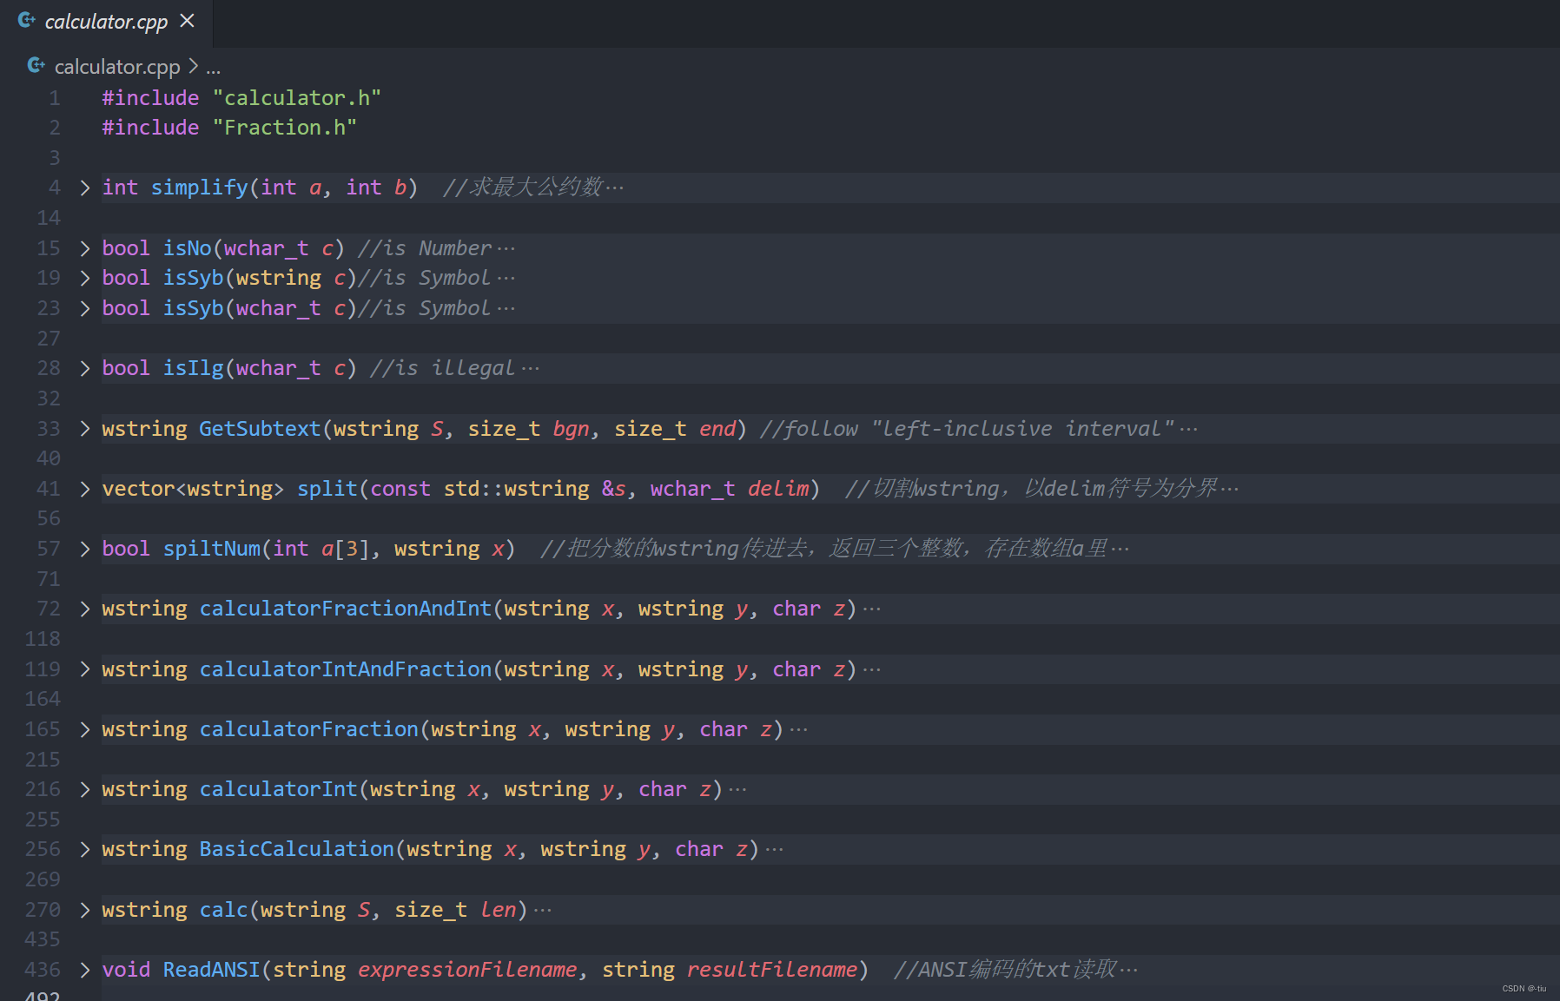Click line number 436 in gutter
Screen dimensions: 1560x1001
pyautogui.click(x=43, y=970)
